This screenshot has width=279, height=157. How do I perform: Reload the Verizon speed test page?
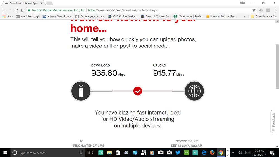16,10
